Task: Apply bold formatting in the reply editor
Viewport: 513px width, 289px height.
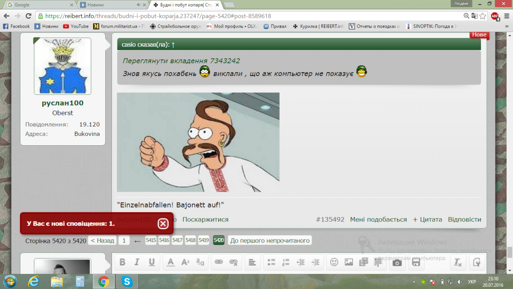Action: click(122, 262)
